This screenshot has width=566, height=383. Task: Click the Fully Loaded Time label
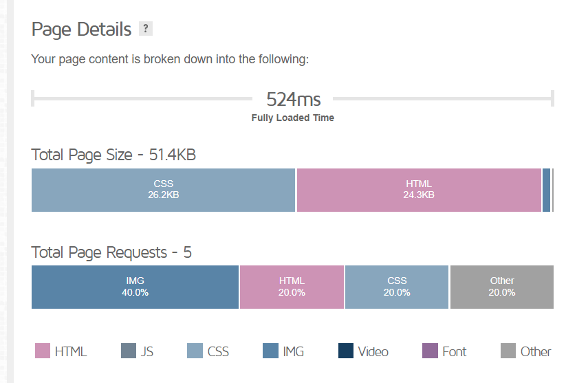point(293,118)
